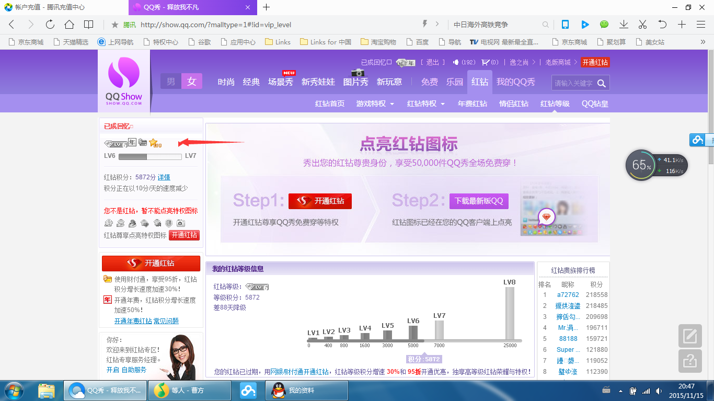Open the 时尚 navigation item
Screen dimensions: 714x401
pos(226,82)
